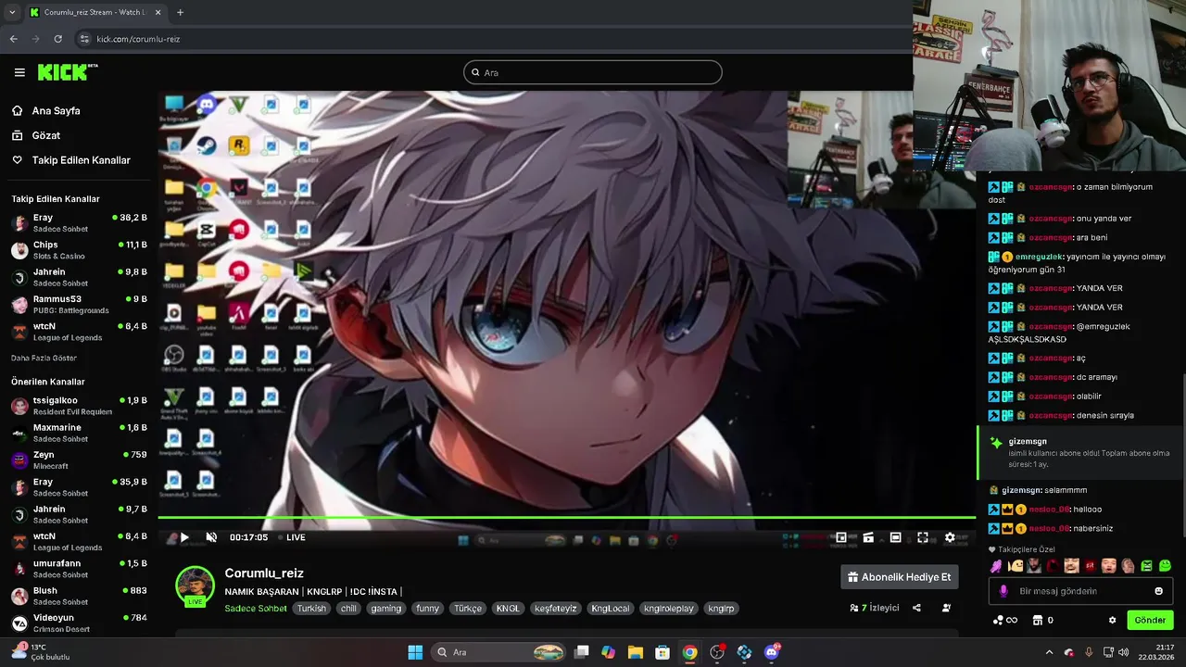Open Corumlu_reiz profile avatar
The height and width of the screenshot is (667, 1186).
point(196,585)
